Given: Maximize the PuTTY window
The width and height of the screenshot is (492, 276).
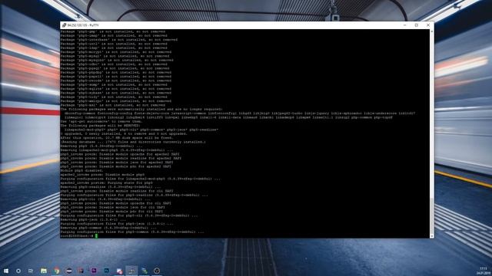Looking at the screenshot, I should point(417,25).
